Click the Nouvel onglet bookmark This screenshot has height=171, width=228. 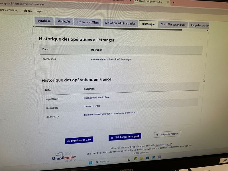click(33, 11)
